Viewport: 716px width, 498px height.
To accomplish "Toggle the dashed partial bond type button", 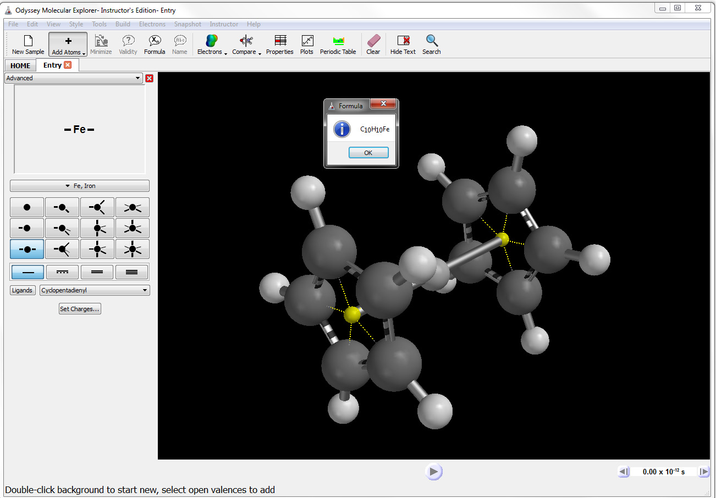I will tap(62, 272).
